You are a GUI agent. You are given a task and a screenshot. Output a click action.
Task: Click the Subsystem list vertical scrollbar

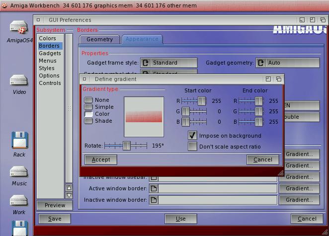pyautogui.click(x=69, y=108)
